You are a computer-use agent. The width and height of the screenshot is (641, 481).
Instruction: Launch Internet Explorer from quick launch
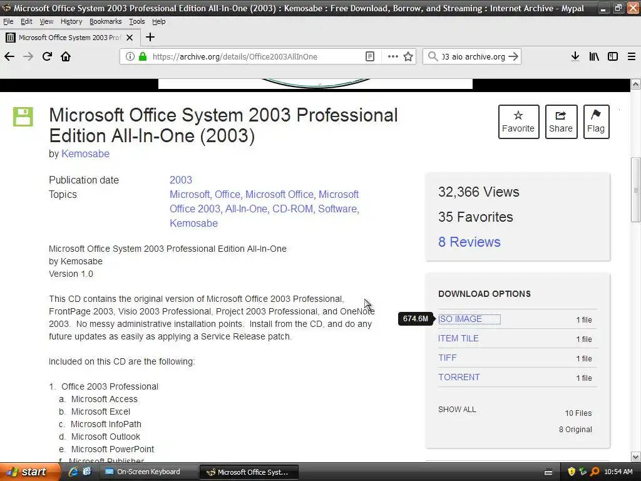click(x=73, y=472)
